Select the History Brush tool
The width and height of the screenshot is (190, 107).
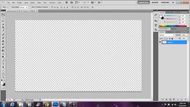click(x=3, y=44)
